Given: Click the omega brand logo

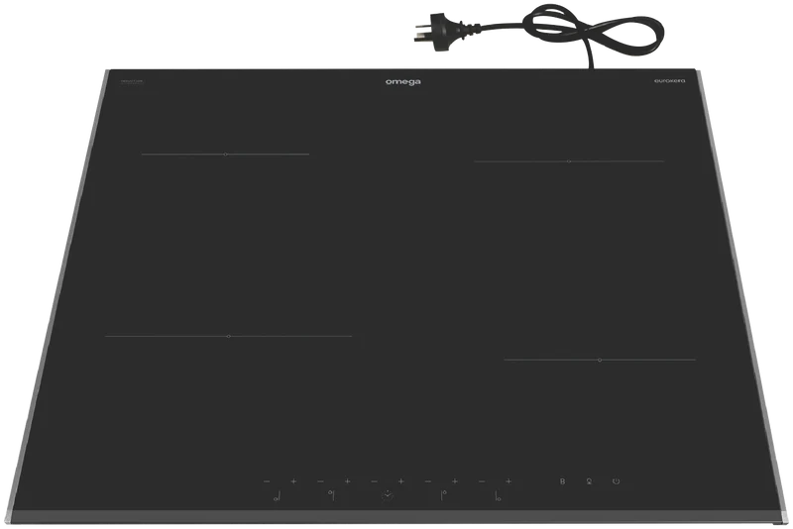Looking at the screenshot, I should click(x=403, y=82).
